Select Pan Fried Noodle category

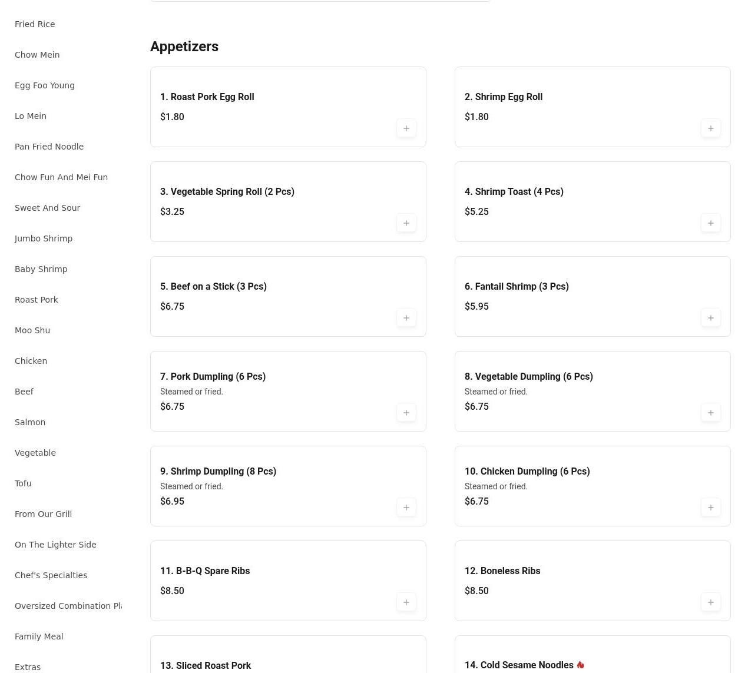tap(49, 147)
